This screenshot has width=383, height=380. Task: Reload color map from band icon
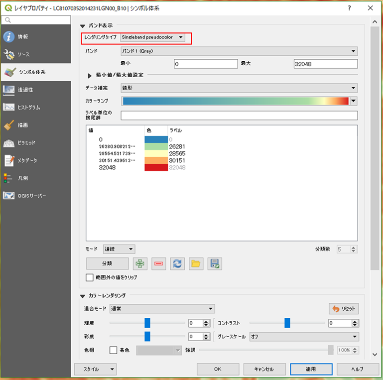pyautogui.click(x=177, y=264)
